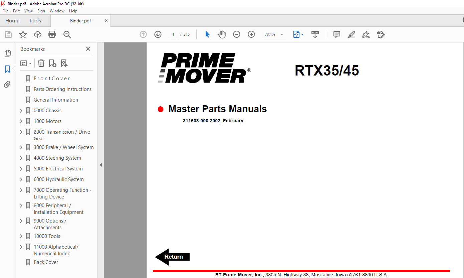The width and height of the screenshot is (464, 278).
Task: Switch to the Home tab
Action: pyautogui.click(x=12, y=21)
